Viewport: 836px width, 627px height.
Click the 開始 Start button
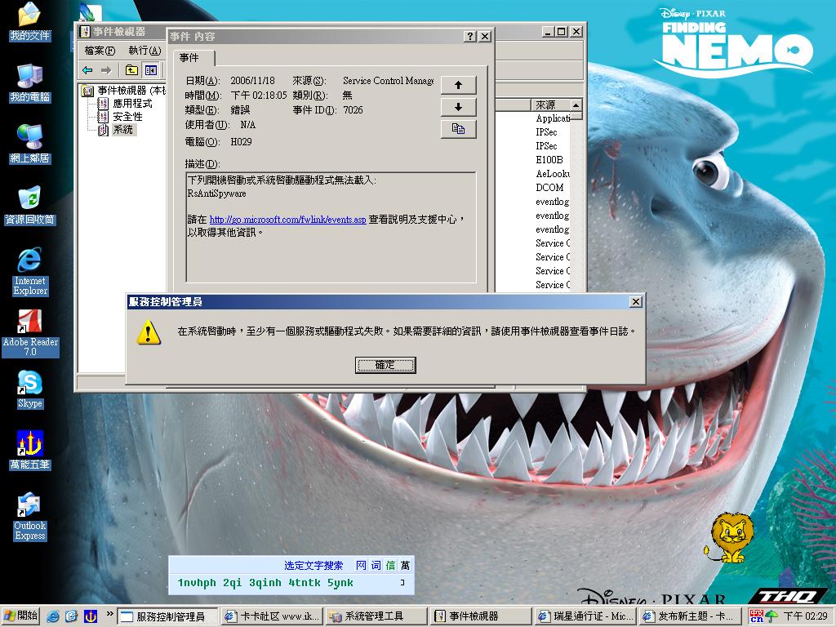point(20,616)
